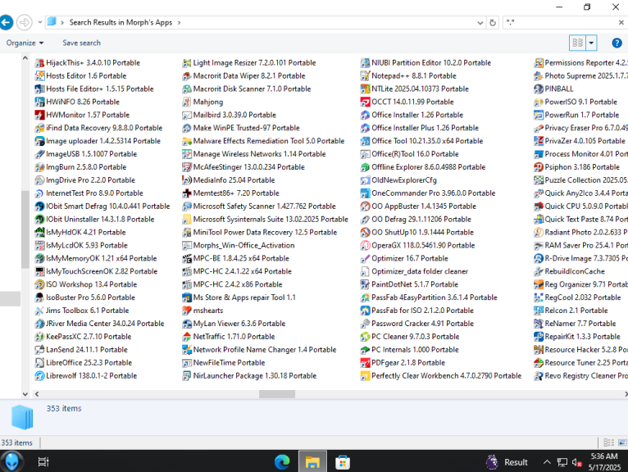Click inside the search input field
This screenshot has width=628, height=472.
pos(562,23)
